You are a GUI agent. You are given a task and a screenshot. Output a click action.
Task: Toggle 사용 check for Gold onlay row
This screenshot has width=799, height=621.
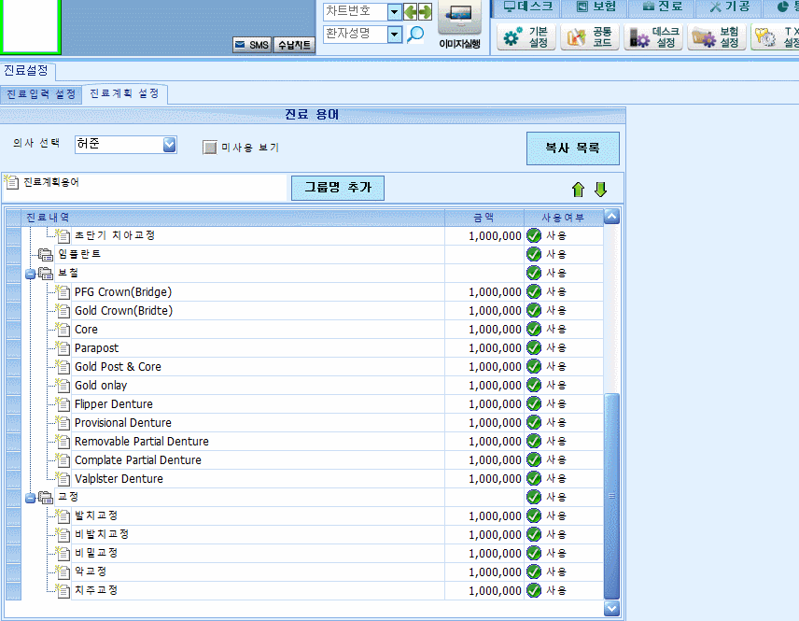534,385
